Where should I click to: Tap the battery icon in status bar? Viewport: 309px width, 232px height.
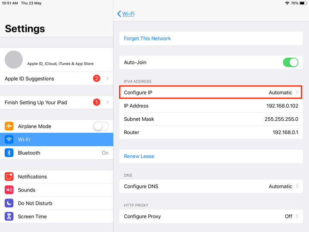303,3
